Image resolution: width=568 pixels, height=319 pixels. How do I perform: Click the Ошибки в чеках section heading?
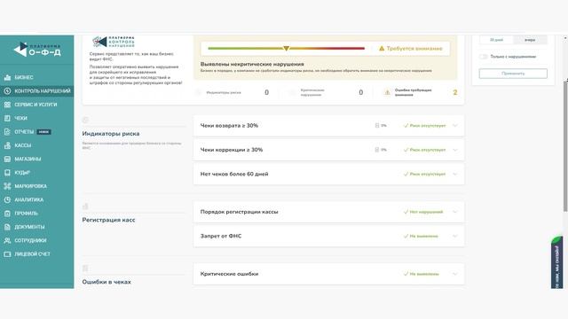point(106,282)
